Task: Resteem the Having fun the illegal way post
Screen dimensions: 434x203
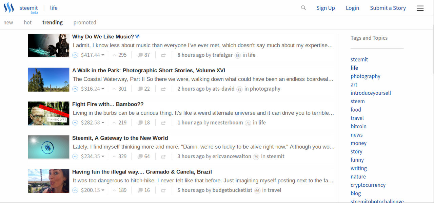Action: (163, 190)
